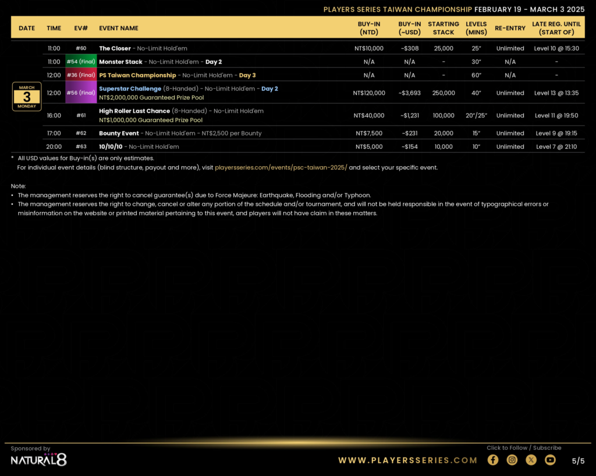Image resolution: width=596 pixels, height=476 pixels.
Task: Click the 5/5 page number indicator
Action: pos(578,461)
